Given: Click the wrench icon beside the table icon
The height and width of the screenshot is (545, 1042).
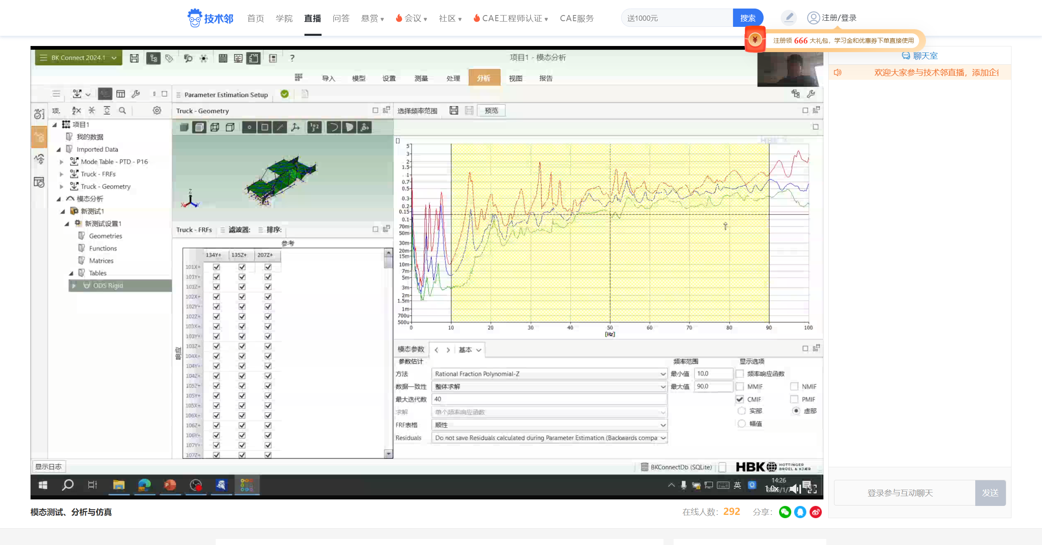Looking at the screenshot, I should coord(136,94).
